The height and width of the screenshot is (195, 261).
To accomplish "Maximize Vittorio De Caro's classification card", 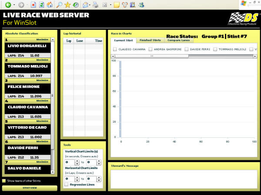I will [42, 121].
